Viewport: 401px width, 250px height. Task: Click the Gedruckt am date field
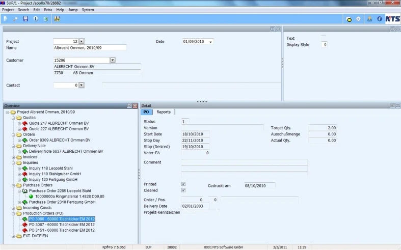pos(259,186)
